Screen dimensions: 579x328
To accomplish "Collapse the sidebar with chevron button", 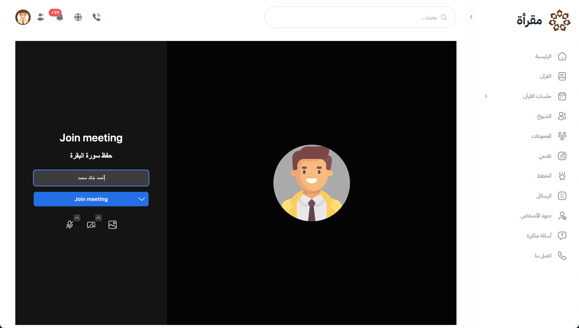I will tap(471, 17).
